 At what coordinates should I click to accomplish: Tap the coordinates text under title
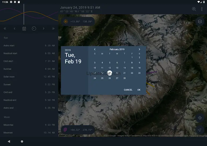[x=76, y=11]
